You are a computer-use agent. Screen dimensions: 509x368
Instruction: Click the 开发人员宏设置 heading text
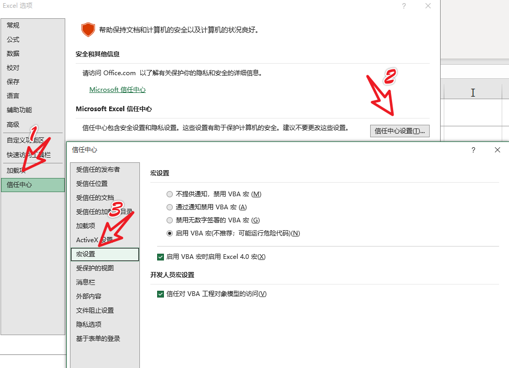[x=172, y=275]
